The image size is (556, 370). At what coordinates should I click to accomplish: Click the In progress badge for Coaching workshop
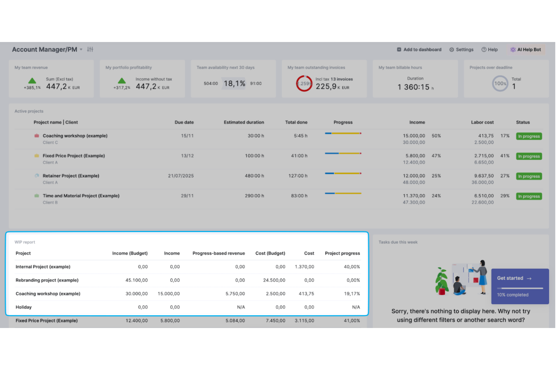tap(529, 136)
